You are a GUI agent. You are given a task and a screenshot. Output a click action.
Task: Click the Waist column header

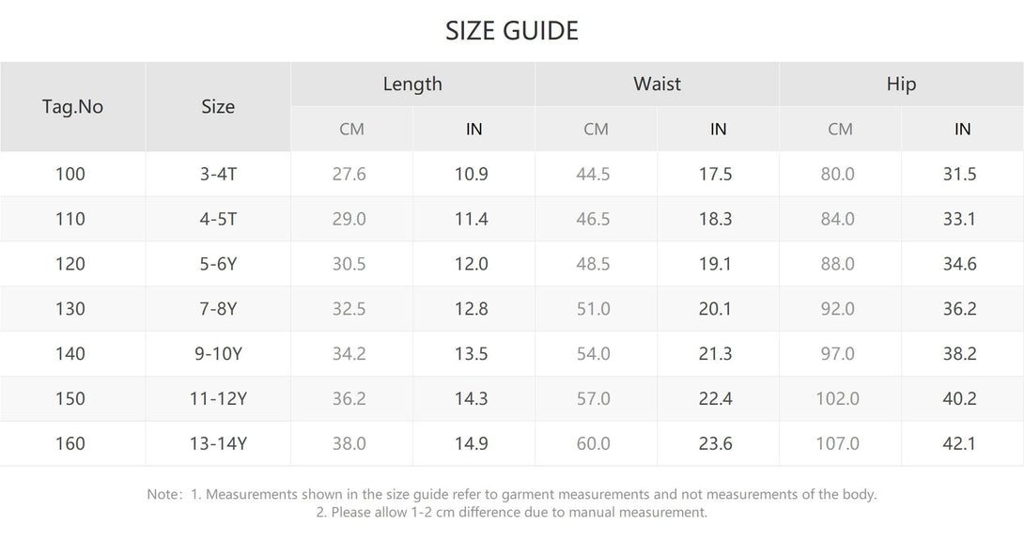(x=657, y=84)
